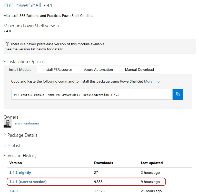Click inside the install command text box
This screenshot has width=199, height=195.
[x=92, y=94]
